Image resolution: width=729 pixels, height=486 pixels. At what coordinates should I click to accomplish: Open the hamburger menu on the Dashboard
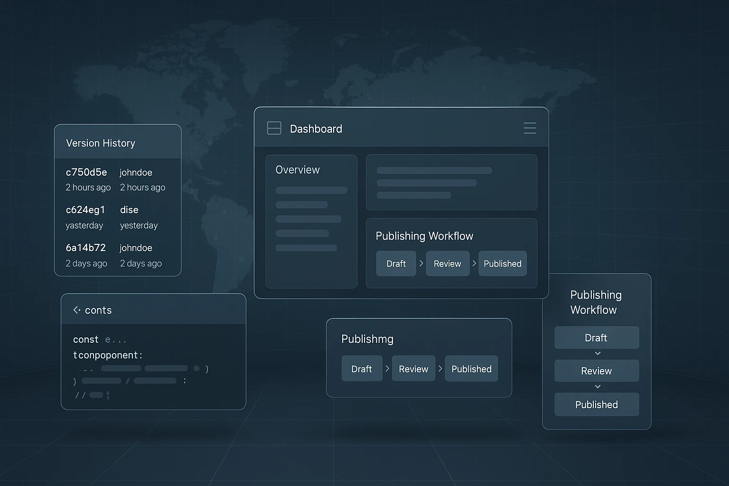pos(530,128)
